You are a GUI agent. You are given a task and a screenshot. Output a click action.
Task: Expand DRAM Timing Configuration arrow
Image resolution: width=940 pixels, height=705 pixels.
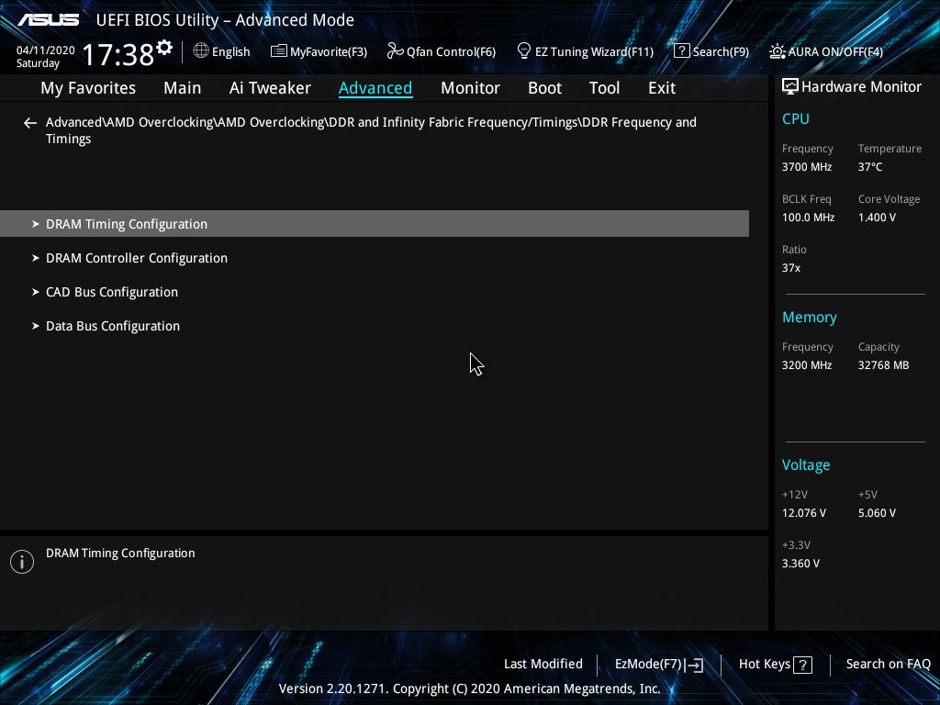click(x=36, y=224)
